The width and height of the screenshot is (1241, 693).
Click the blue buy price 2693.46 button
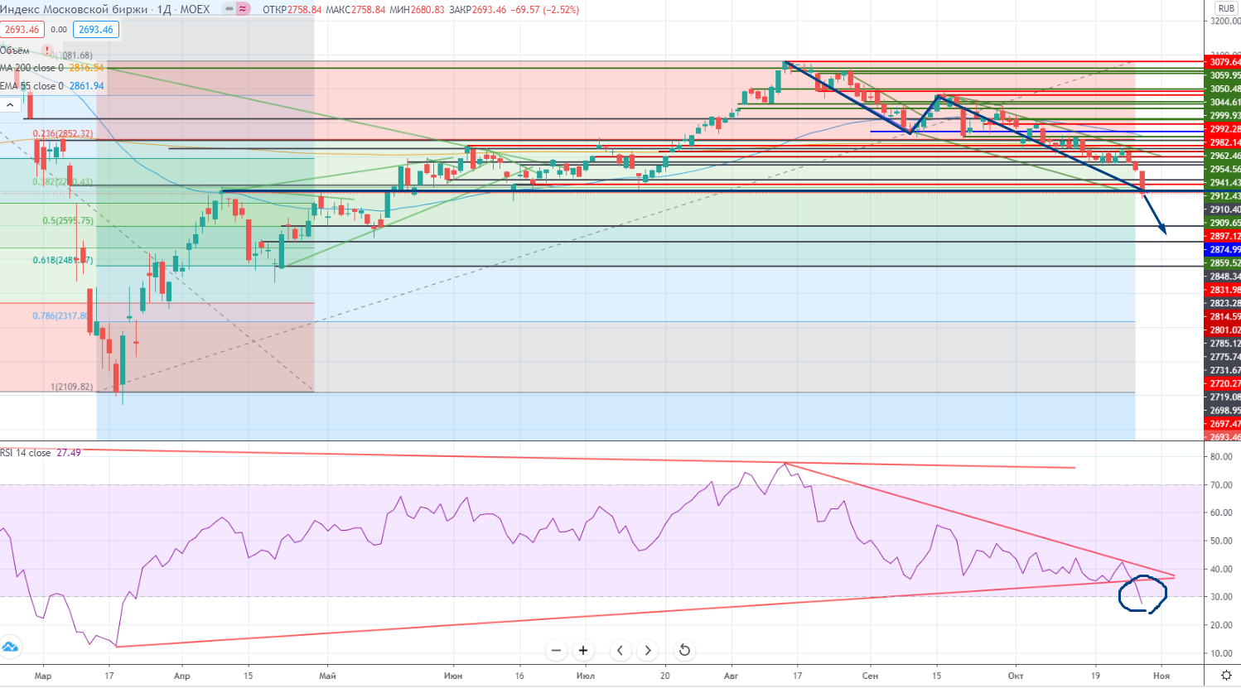96,30
